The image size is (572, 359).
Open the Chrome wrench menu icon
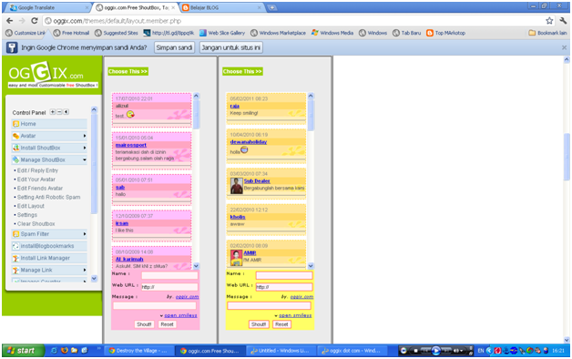pyautogui.click(x=563, y=21)
